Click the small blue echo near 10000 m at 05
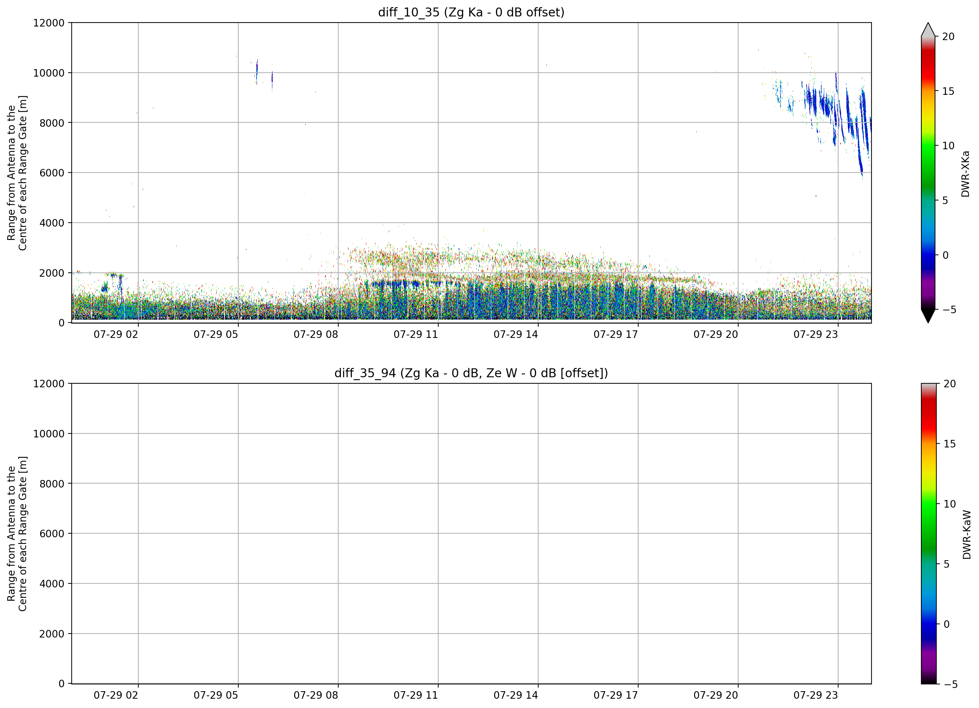Screen dimensions: 979x708 [x=257, y=71]
